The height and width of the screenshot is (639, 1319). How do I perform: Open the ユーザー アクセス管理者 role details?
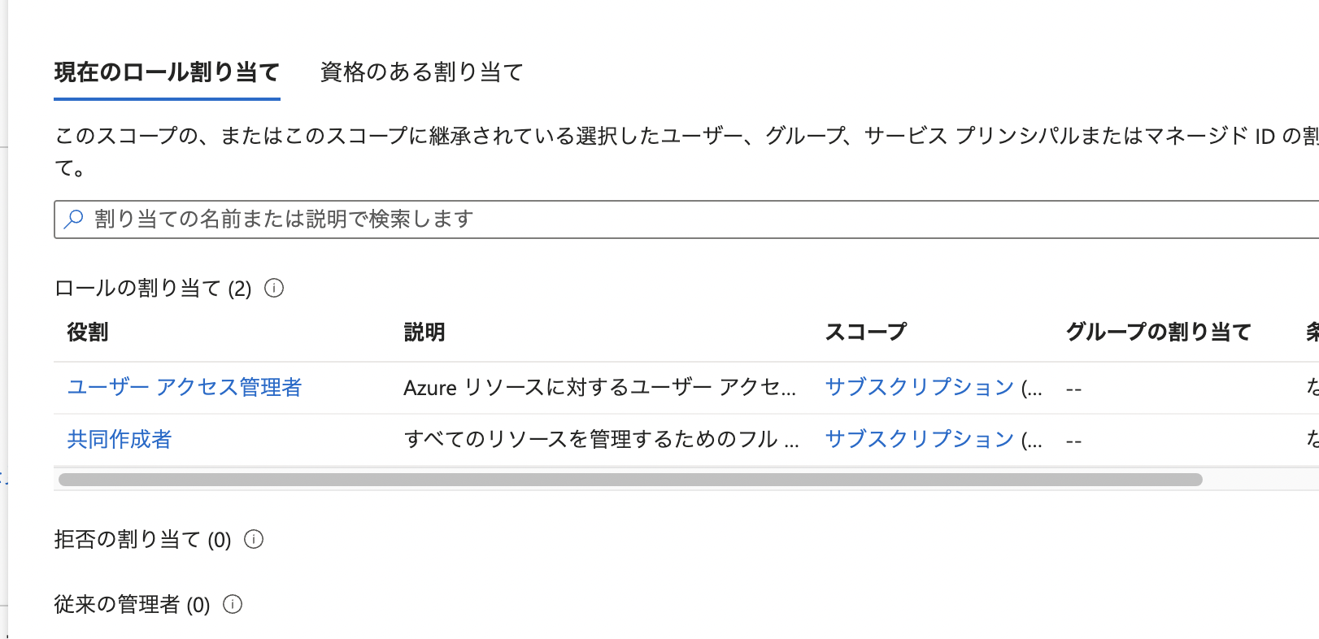tap(183, 388)
